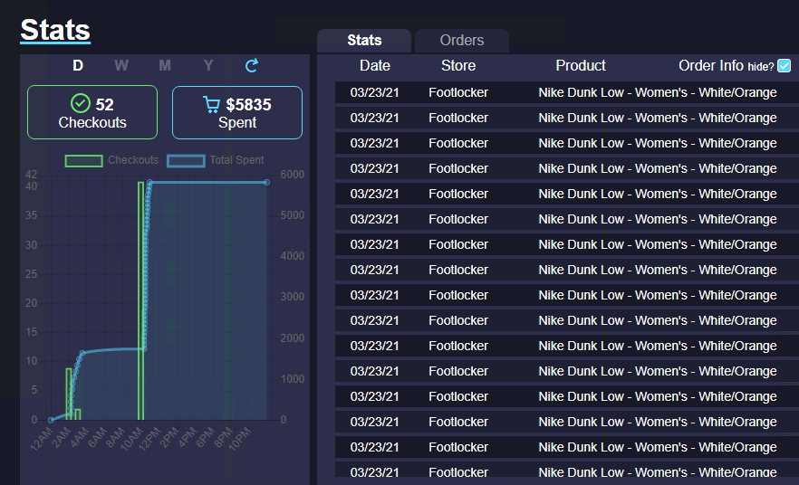The height and width of the screenshot is (485, 799).
Task: Open the 52 Checkouts card
Action: 92,112
